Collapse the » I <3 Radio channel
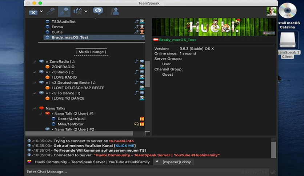The width and height of the screenshot is (304, 176). coord(35,72)
